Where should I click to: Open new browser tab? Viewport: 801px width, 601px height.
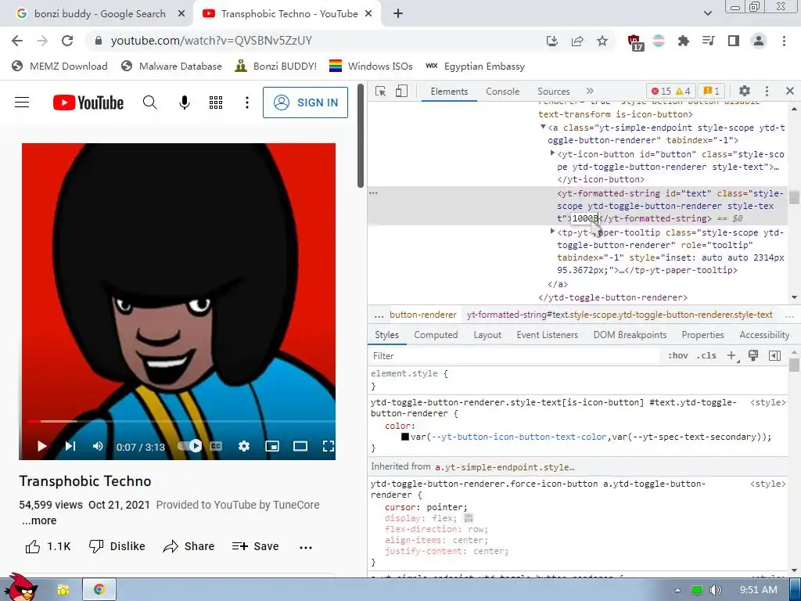coord(398,14)
